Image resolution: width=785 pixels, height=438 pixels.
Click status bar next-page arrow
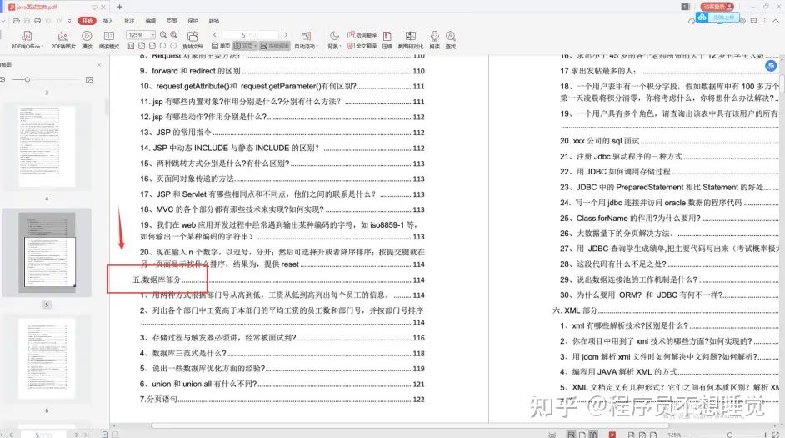pyautogui.click(x=76, y=435)
